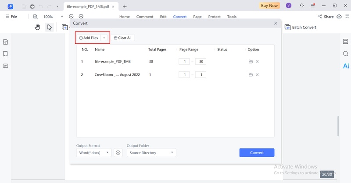Remove CrewBloom file from the list
This screenshot has width=351, height=183.
[x=257, y=74]
